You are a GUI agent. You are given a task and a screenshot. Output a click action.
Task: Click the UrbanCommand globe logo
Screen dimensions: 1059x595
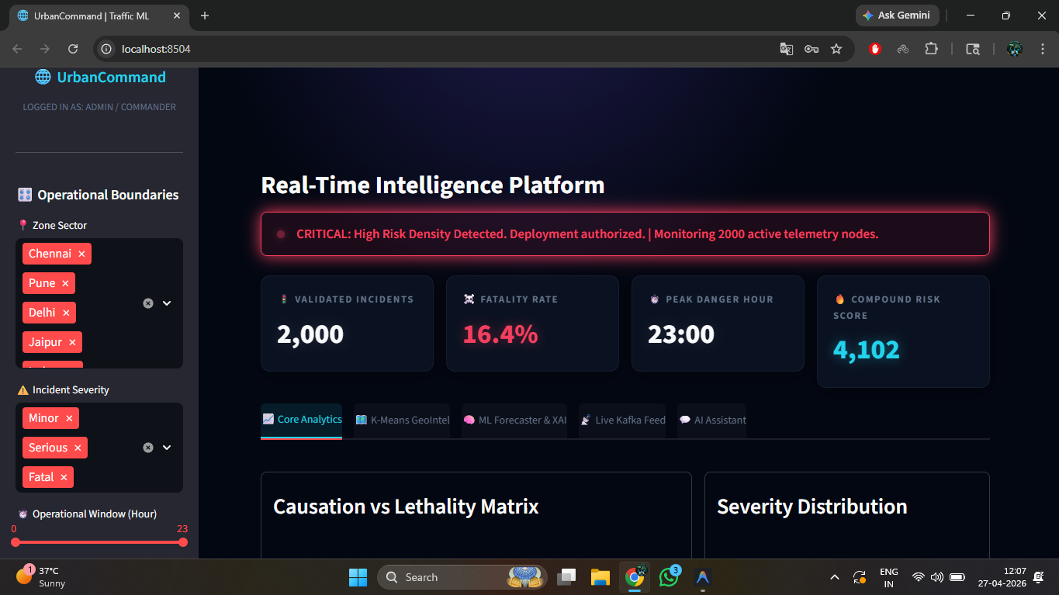click(43, 77)
